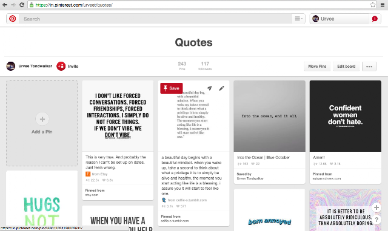Click the red Invite icon
The image size is (388, 231).
coord(61,66)
